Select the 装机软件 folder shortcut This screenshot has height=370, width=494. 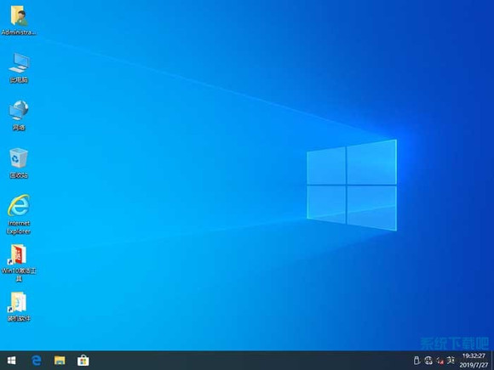(19, 307)
